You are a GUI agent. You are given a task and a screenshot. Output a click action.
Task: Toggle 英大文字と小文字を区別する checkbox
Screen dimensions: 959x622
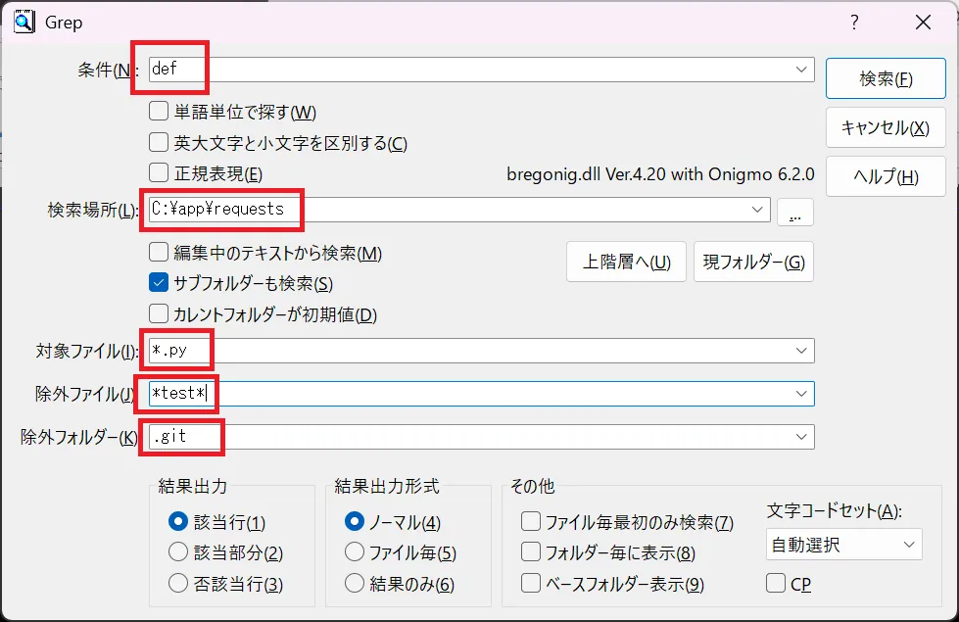coord(159,143)
